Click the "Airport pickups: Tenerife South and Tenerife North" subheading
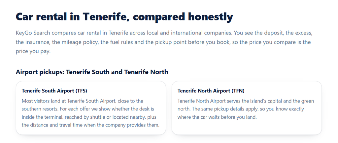The image size is (338, 143). (x=92, y=72)
